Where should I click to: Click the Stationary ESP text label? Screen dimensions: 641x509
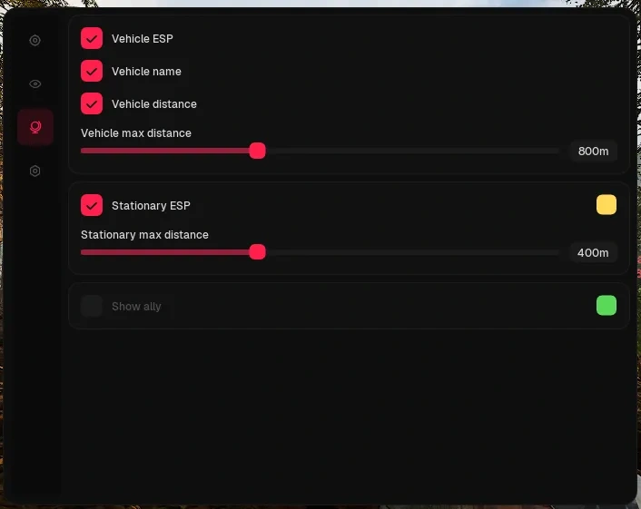[x=151, y=205]
